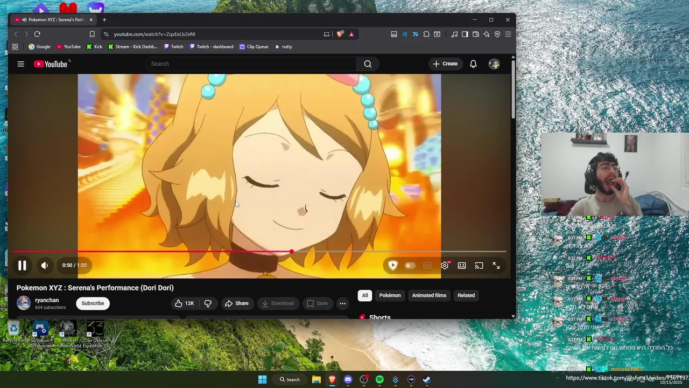This screenshot has width=689, height=388.
Task: Dislike the video with thumbs-down
Action: [208, 303]
